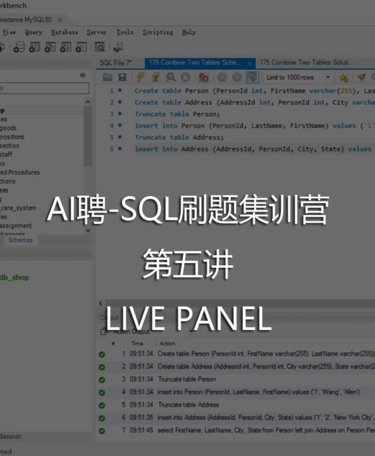Toggle the autocommit mode button in editor toolbar

[252, 77]
